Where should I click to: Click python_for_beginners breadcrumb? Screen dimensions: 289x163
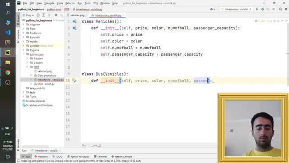pyautogui.click(x=31, y=9)
